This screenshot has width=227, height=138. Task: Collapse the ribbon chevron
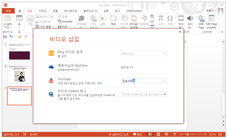(222, 32)
